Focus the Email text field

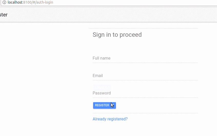point(145,76)
